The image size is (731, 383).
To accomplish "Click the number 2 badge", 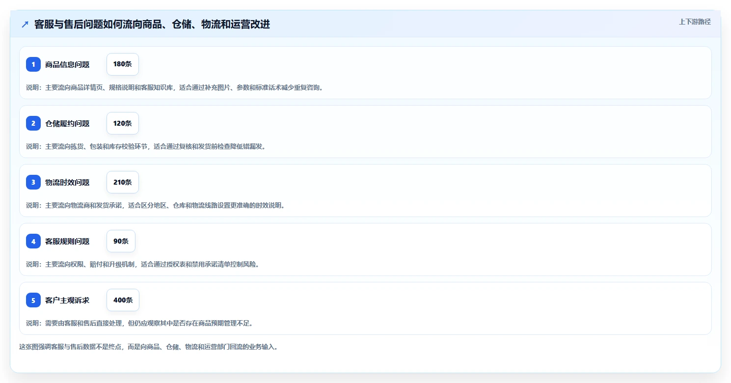I will (33, 123).
